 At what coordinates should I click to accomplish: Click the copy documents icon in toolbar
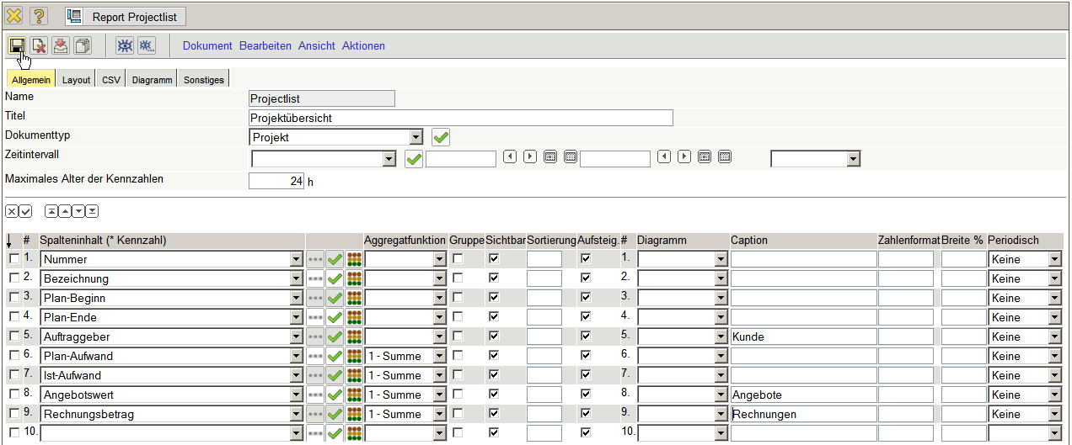point(83,45)
